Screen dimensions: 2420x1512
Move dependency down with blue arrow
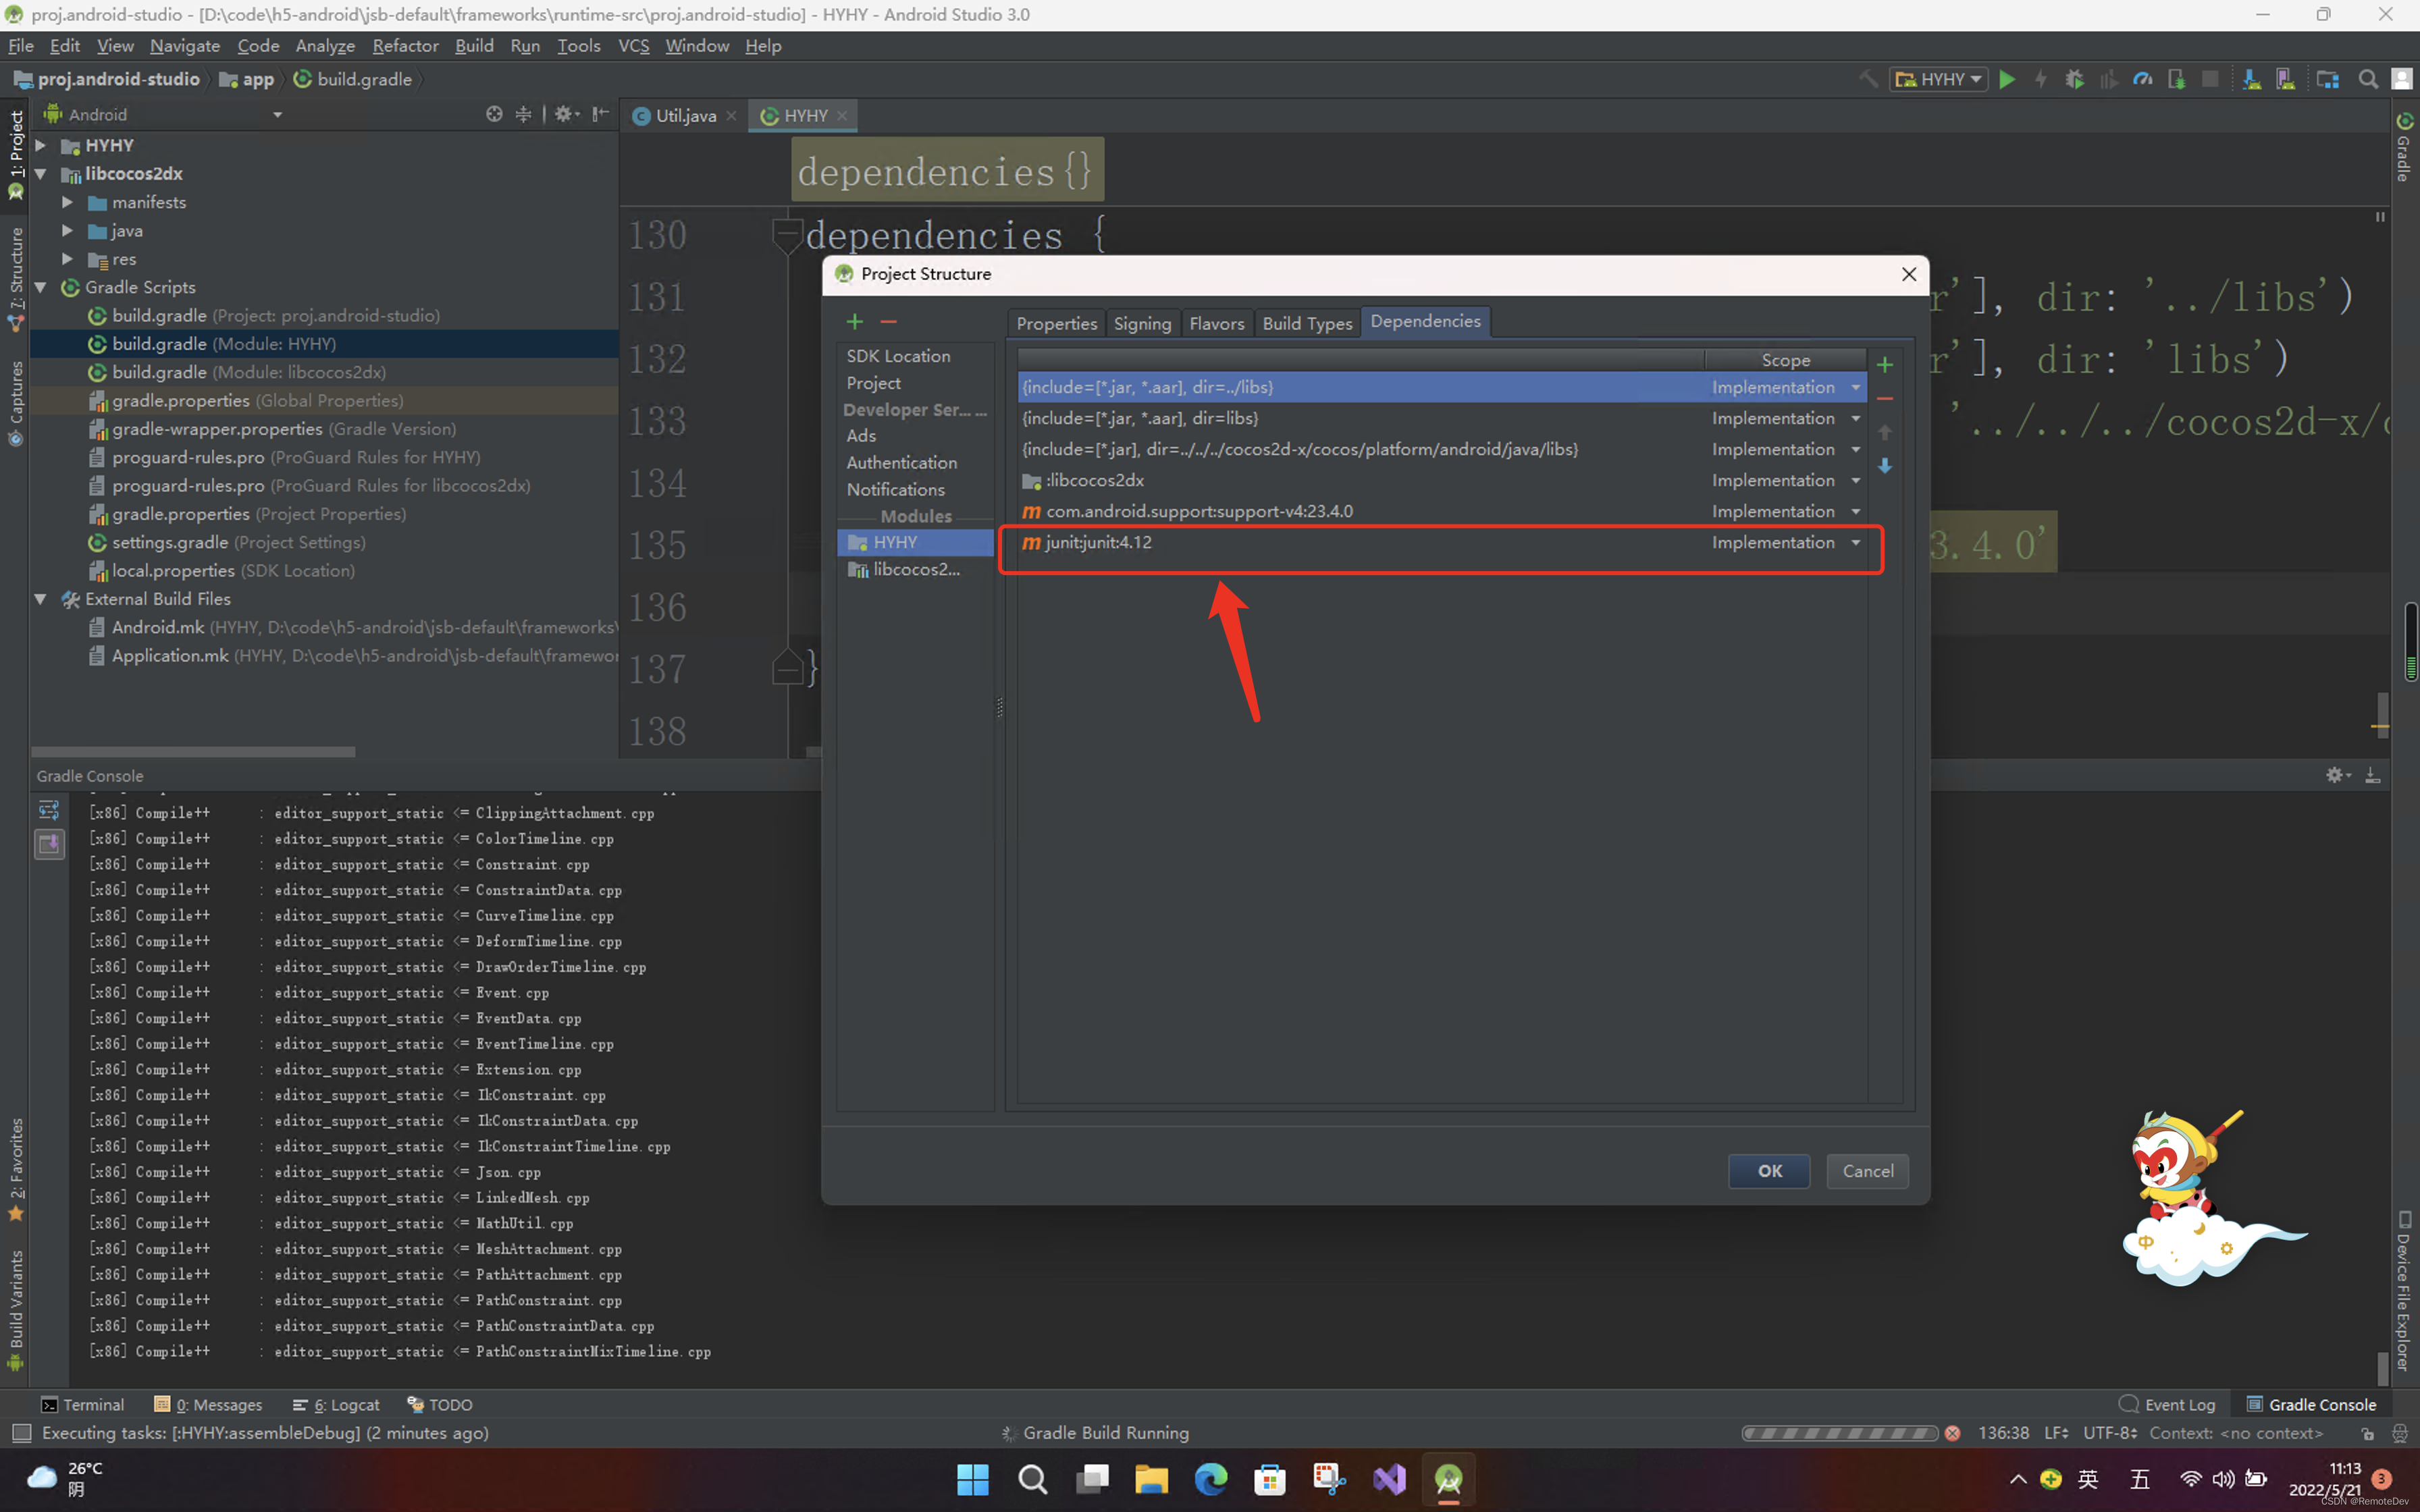(x=1885, y=466)
